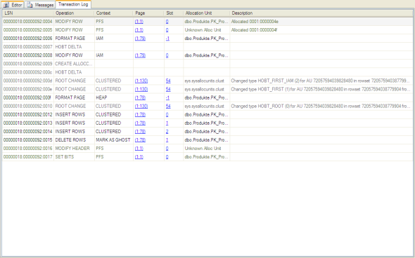
Task: Select sys.sysallocunits.clust in LSN ...000e row
Action: point(206,89)
